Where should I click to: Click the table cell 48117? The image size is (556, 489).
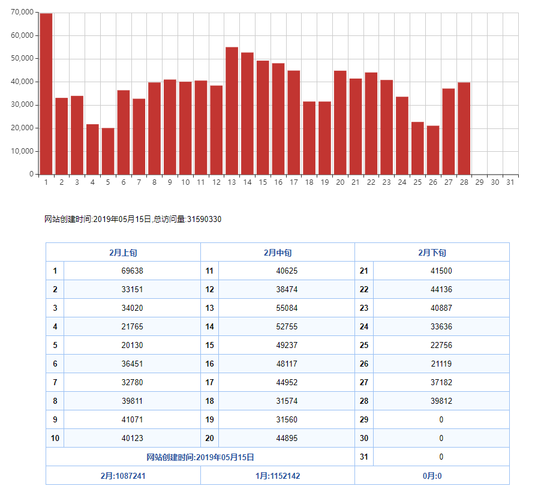click(287, 364)
